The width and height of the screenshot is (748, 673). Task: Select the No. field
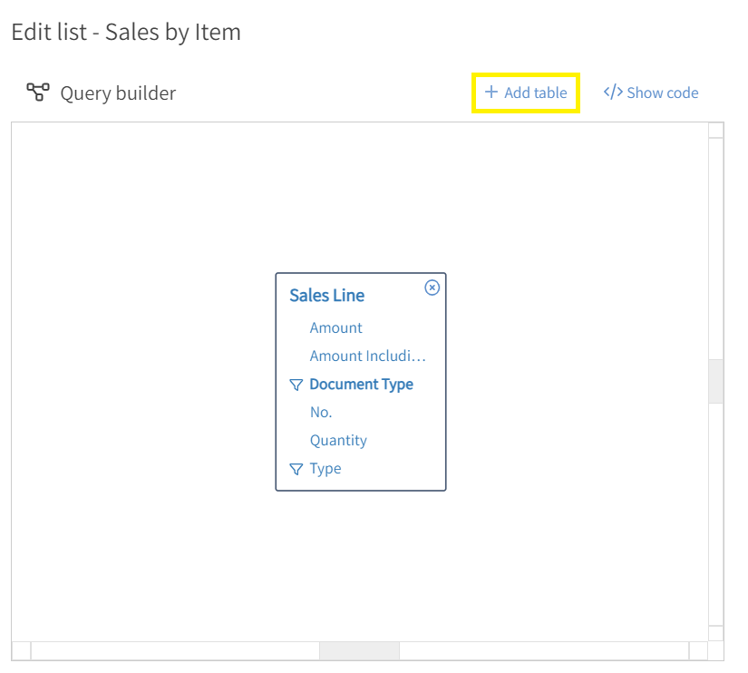(x=321, y=412)
